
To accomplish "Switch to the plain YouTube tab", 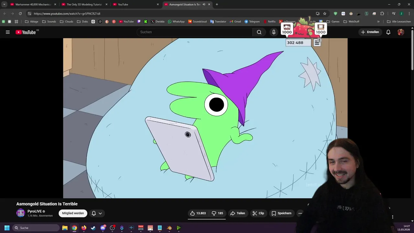I will [136, 5].
